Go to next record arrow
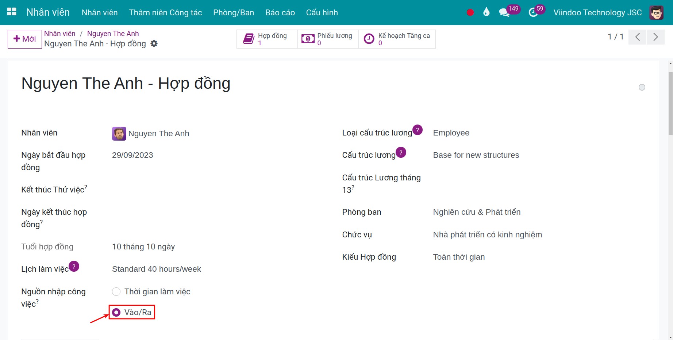This screenshot has height=340, width=673. [655, 37]
